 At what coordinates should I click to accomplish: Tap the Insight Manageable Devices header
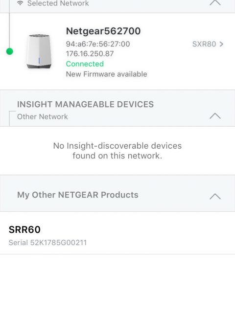click(x=85, y=104)
